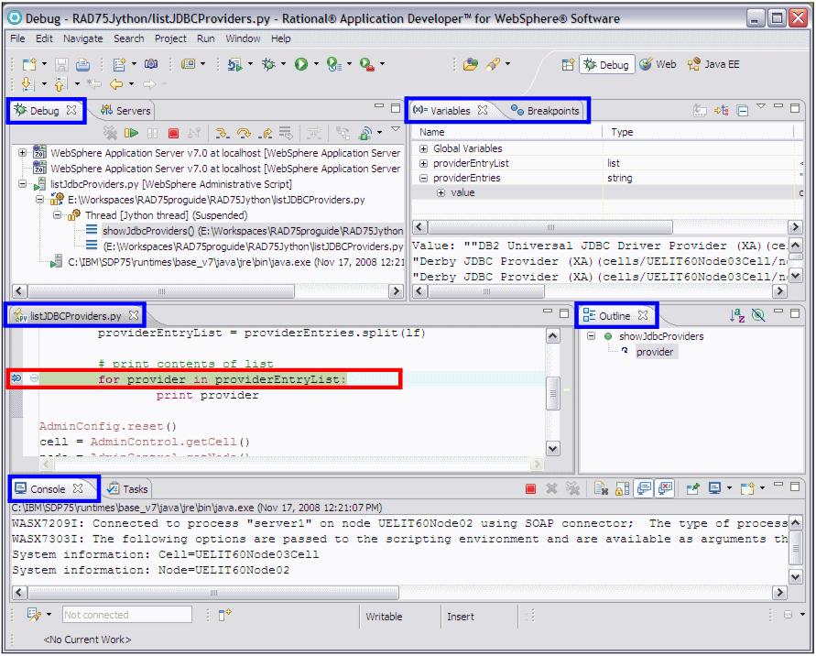Screen dimensions: 816x656
Task: Expand the Global Variables node
Action: pos(424,149)
